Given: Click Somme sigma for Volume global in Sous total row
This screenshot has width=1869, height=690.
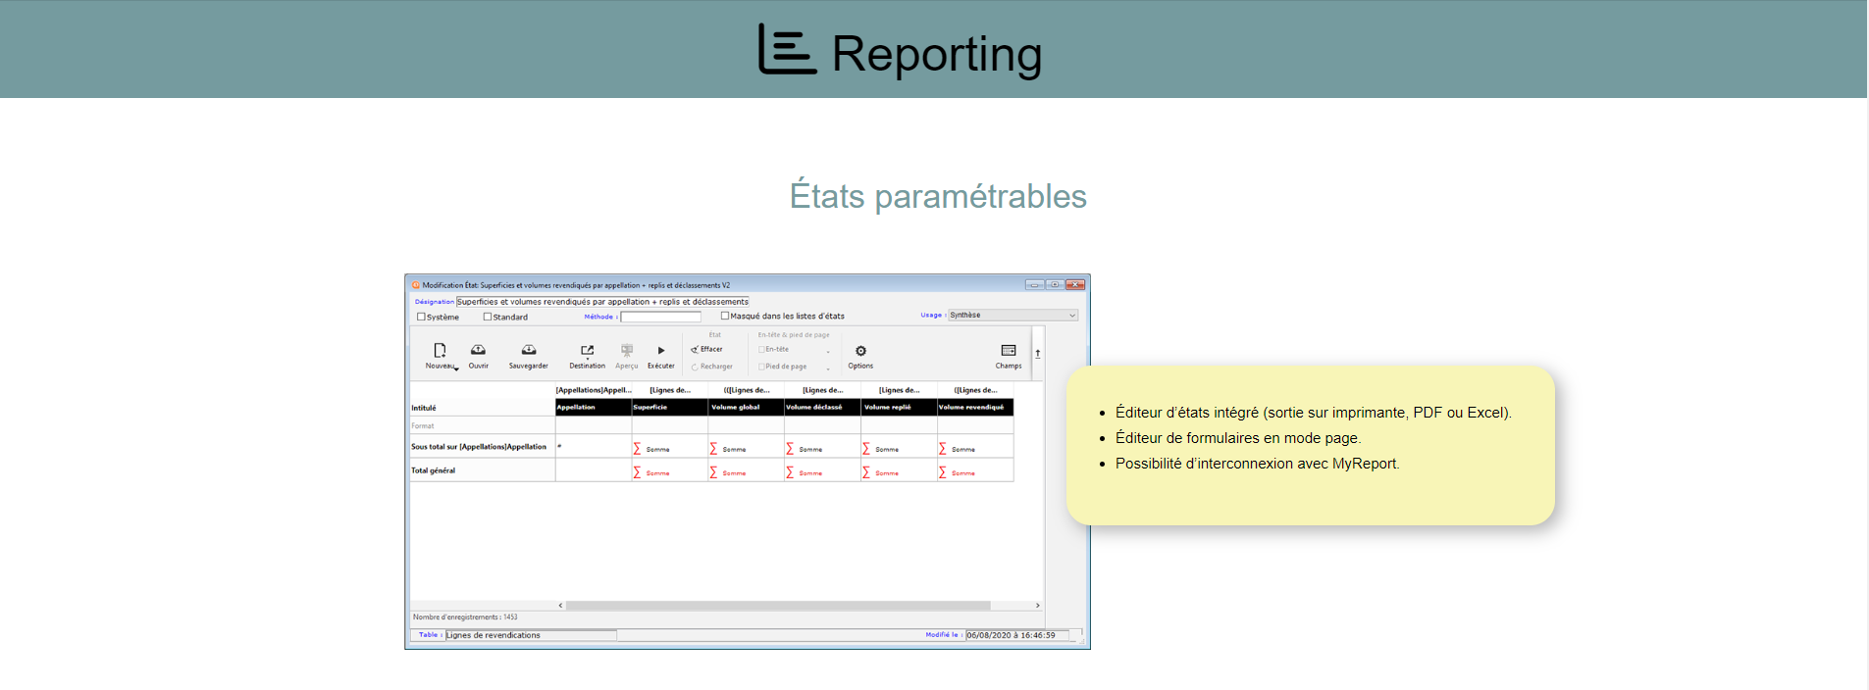Looking at the screenshot, I should click(x=713, y=449).
